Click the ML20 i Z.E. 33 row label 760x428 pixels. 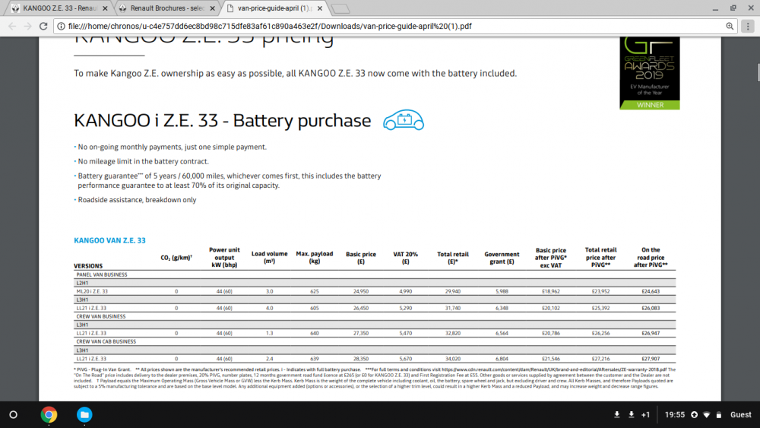pos(92,291)
